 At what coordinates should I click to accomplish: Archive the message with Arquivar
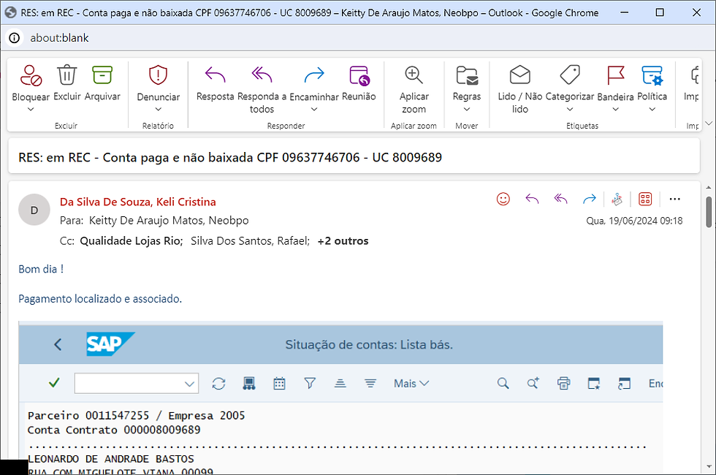102,75
